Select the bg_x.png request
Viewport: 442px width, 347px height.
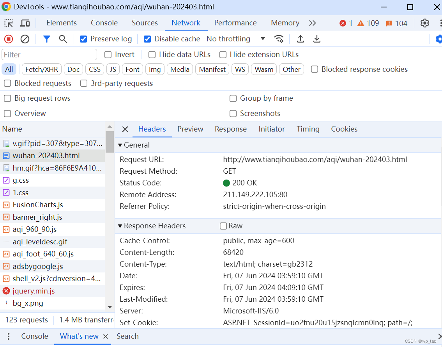tap(53, 303)
